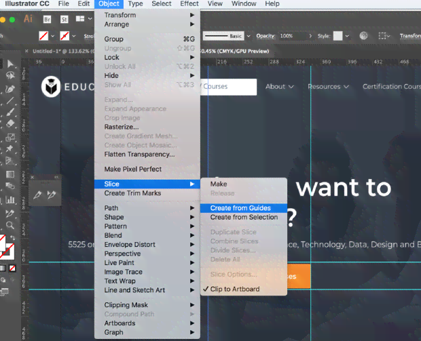This screenshot has width=421, height=341.
Task: Open the Window menu
Action: coord(244,4)
